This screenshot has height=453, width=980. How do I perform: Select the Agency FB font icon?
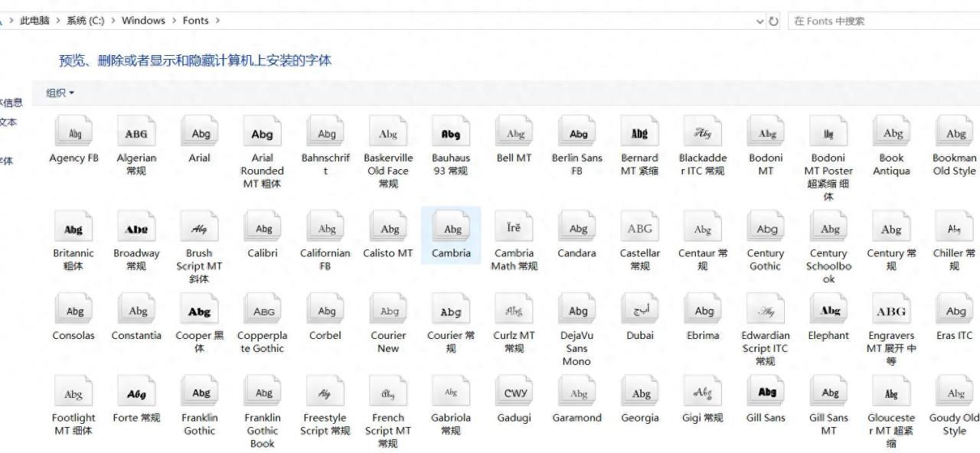[74, 133]
